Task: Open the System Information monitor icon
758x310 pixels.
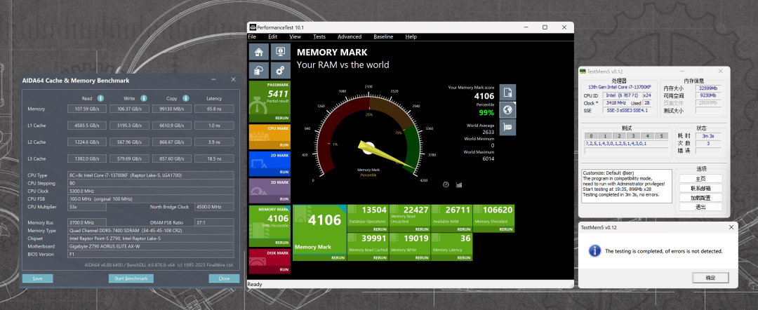Action: 280,52
